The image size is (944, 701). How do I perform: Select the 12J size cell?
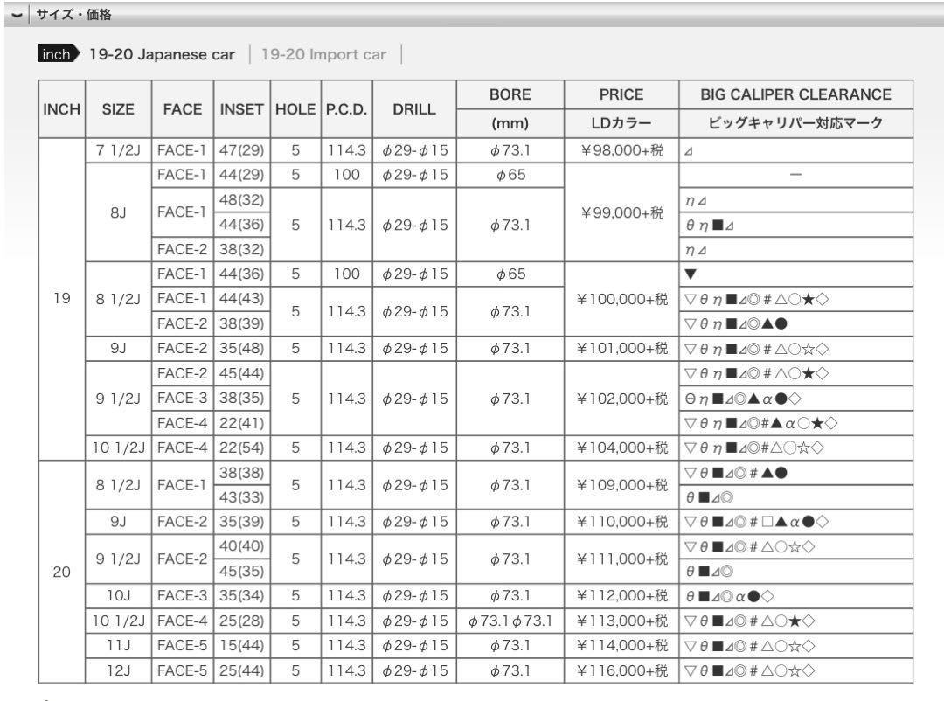(x=117, y=670)
